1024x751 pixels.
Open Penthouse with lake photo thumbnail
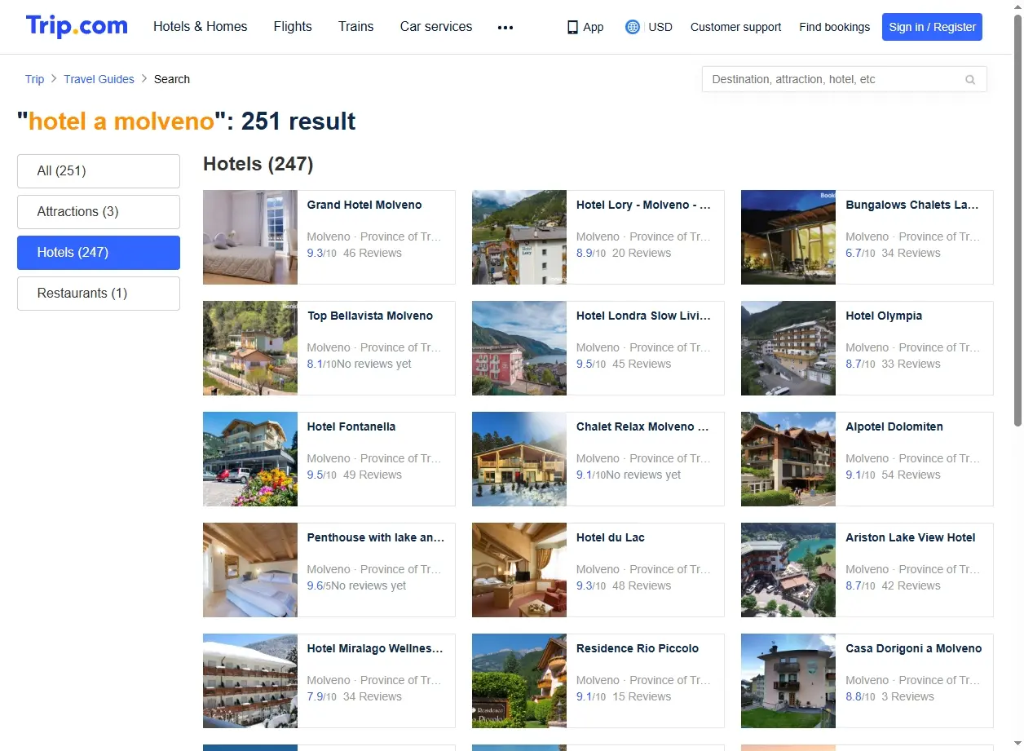click(250, 570)
